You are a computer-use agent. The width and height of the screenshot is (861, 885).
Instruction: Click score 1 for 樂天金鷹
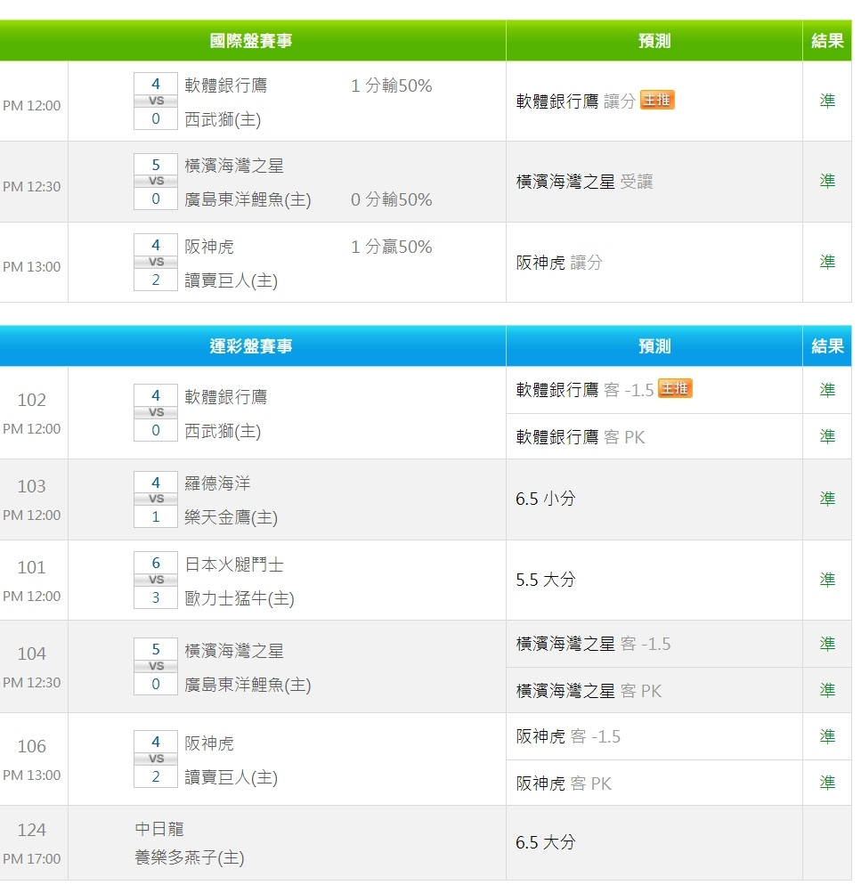pos(156,517)
